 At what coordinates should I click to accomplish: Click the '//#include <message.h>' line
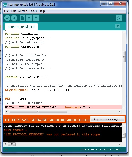click(25, 60)
